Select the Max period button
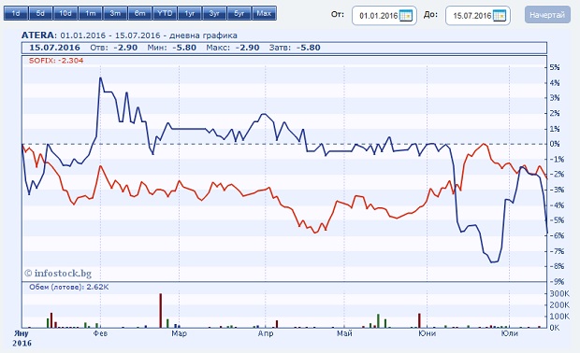 pyautogui.click(x=264, y=13)
